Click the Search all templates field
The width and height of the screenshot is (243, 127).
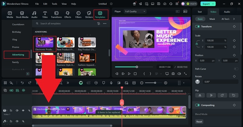click(x=67, y=24)
